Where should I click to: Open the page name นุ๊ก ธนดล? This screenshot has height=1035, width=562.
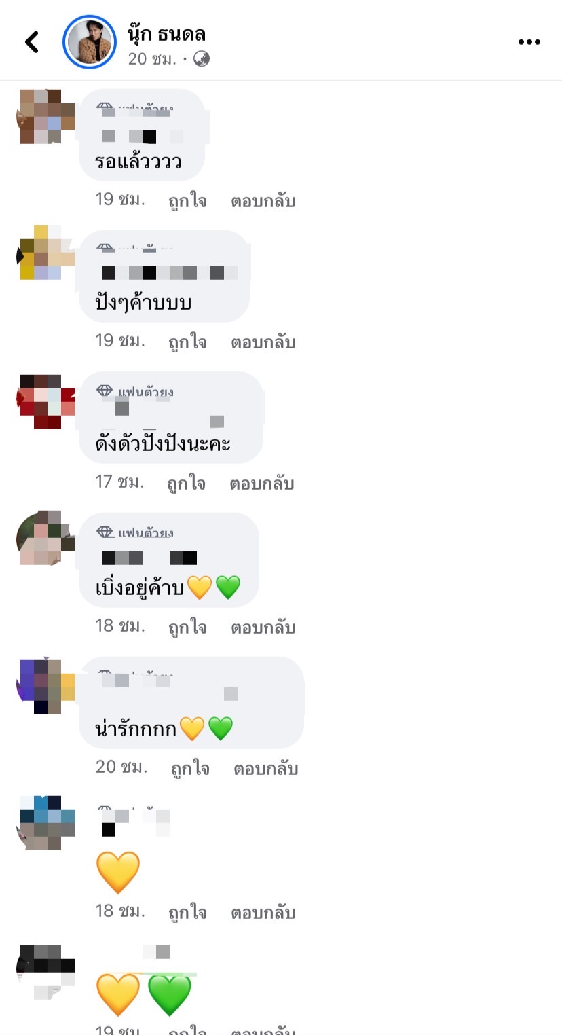coord(166,33)
